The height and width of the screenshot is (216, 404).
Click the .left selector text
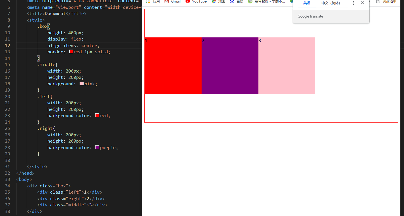point(44,96)
